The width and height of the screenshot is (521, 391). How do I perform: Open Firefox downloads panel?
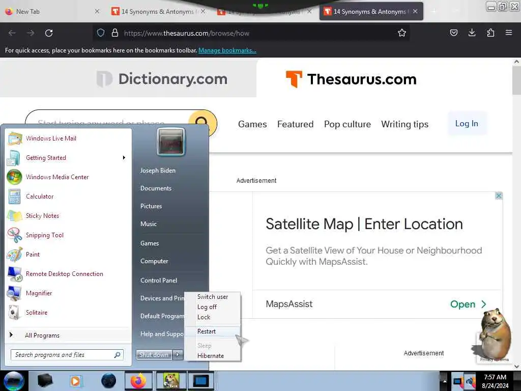(472, 33)
